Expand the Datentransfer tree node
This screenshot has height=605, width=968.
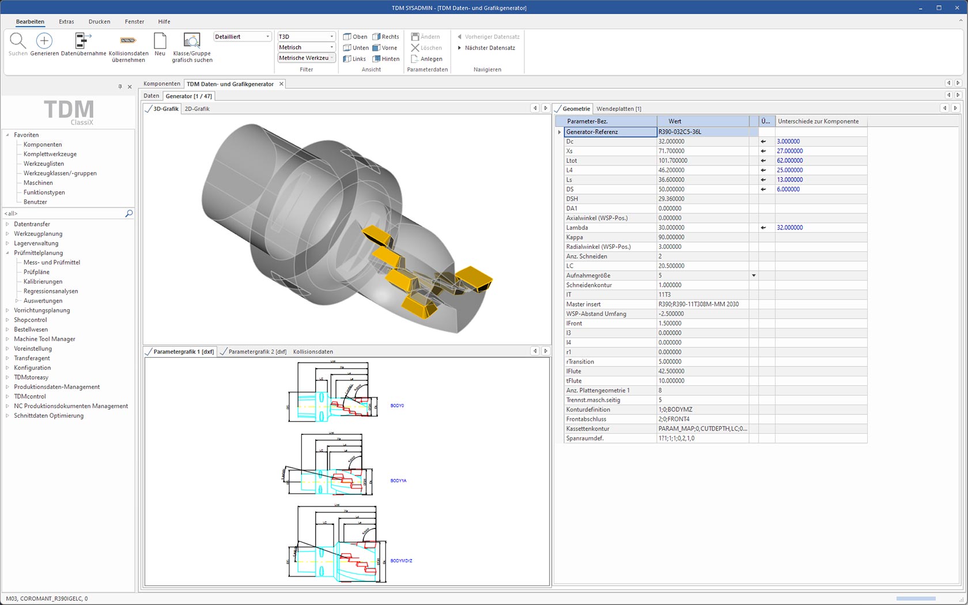click(7, 224)
